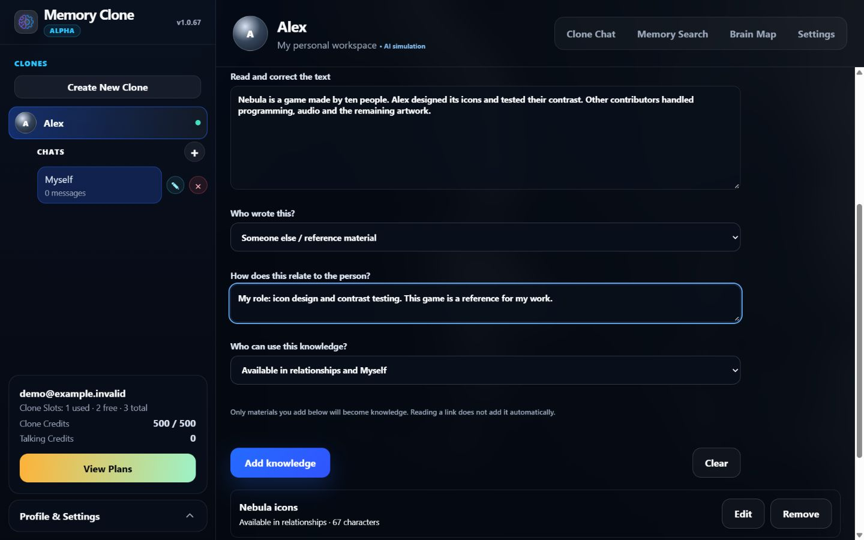
Task: Click the pencil edit icon for Myself chat
Action: pos(175,185)
